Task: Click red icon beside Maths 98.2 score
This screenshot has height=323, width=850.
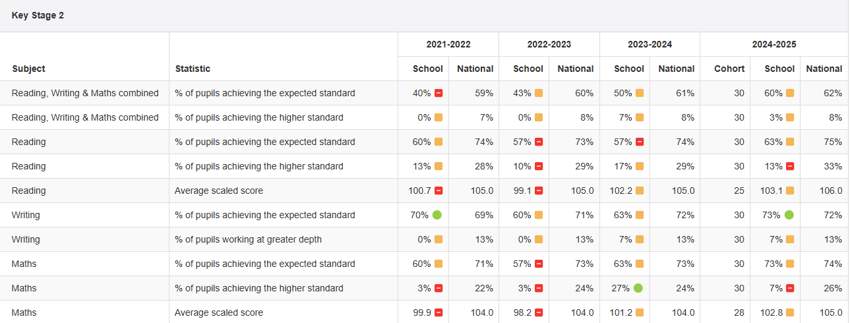Action: (539, 312)
